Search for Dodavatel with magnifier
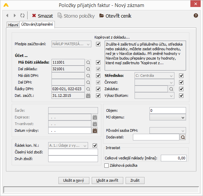This screenshot has height=196, width=203. [x=183, y=137]
